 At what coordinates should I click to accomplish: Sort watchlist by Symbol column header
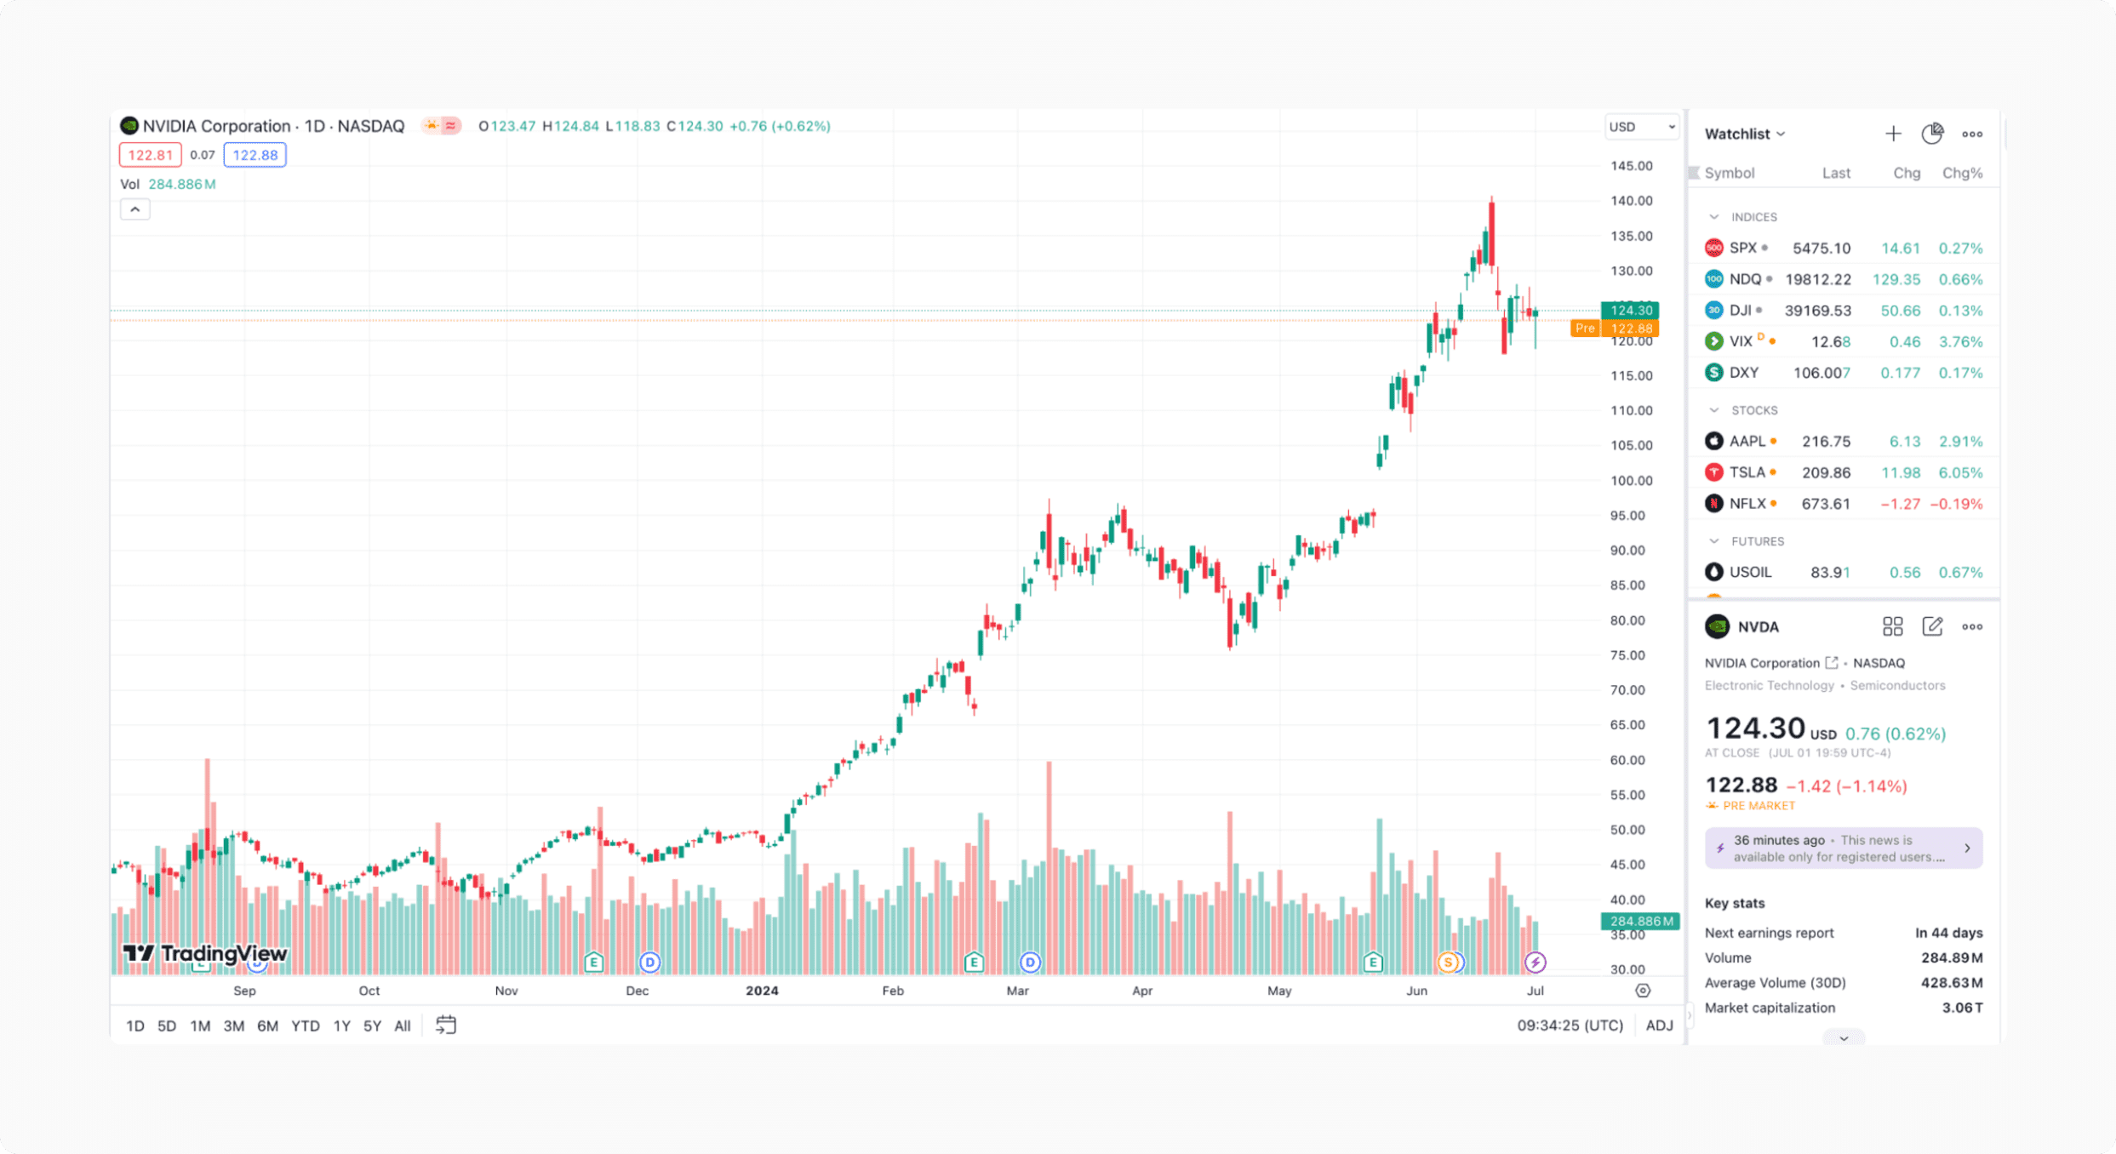coord(1729,173)
